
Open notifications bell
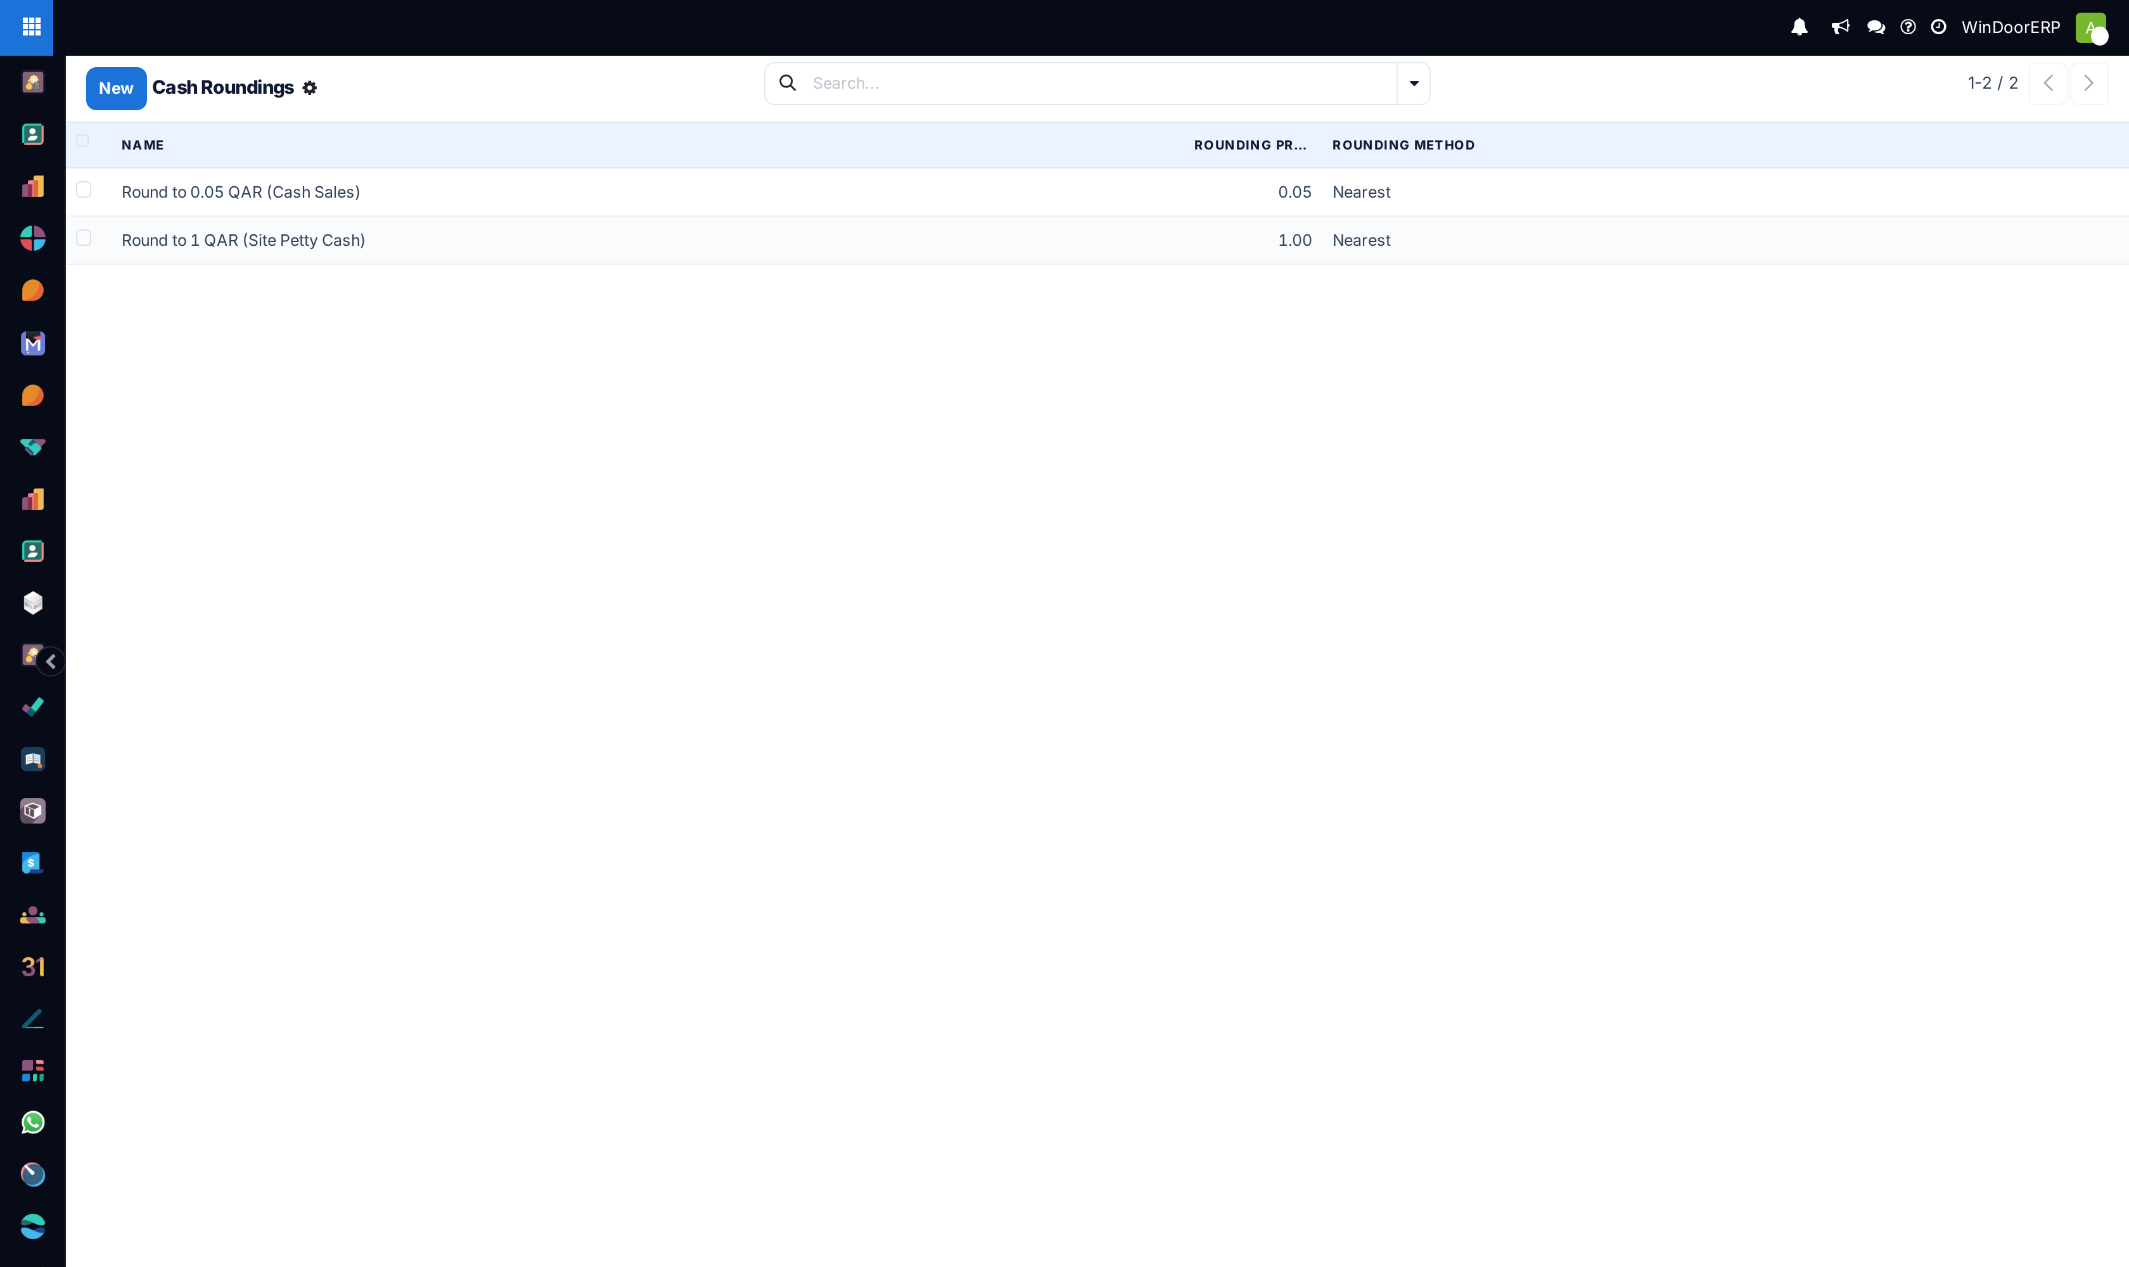[x=1800, y=27]
